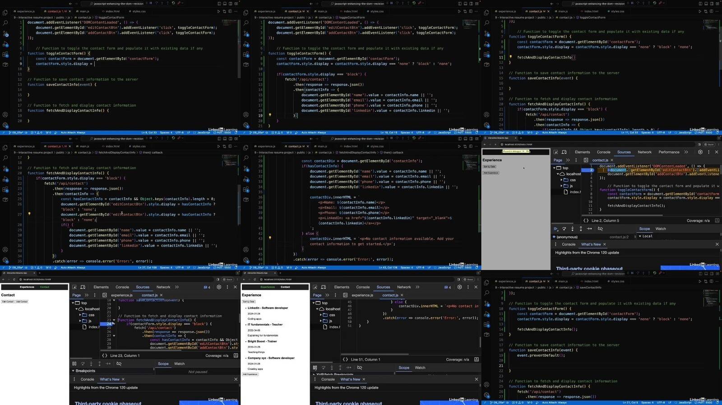Toggle device toolbar in the middle-right DevTools
Screen dimensions: 722x405
pyautogui.click(x=564, y=152)
